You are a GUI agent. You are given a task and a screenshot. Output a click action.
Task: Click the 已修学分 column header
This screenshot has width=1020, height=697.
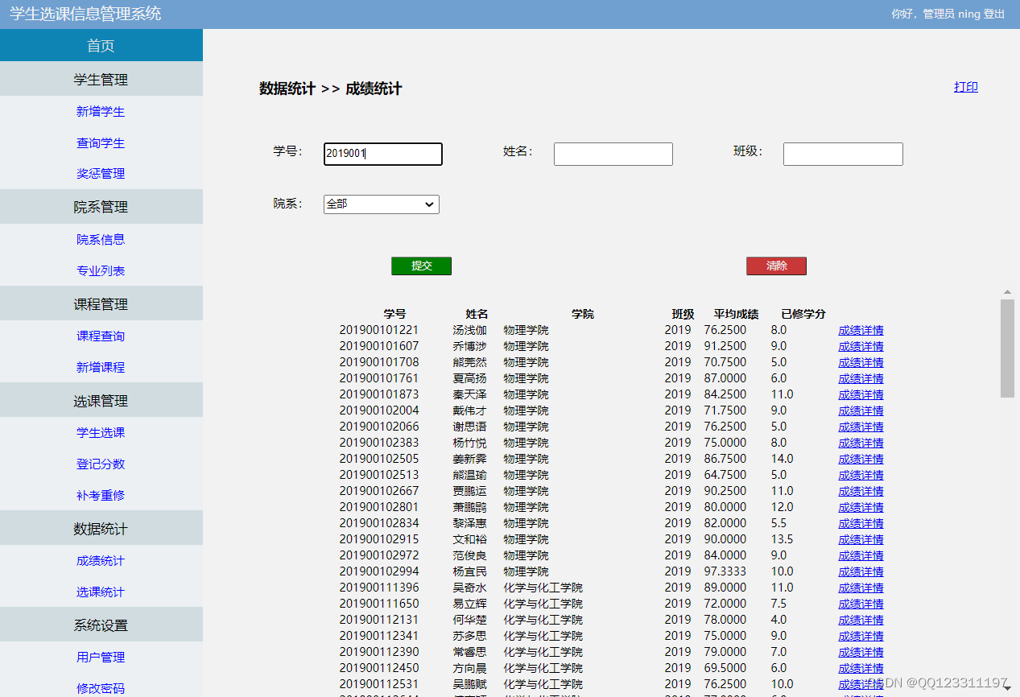(x=803, y=314)
